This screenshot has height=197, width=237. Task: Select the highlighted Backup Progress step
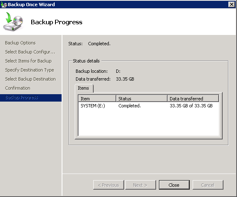pos(31,98)
